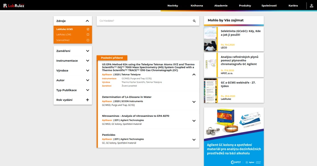Click the search magnifier icon
The width and height of the screenshot is (317, 166).
[194, 21]
